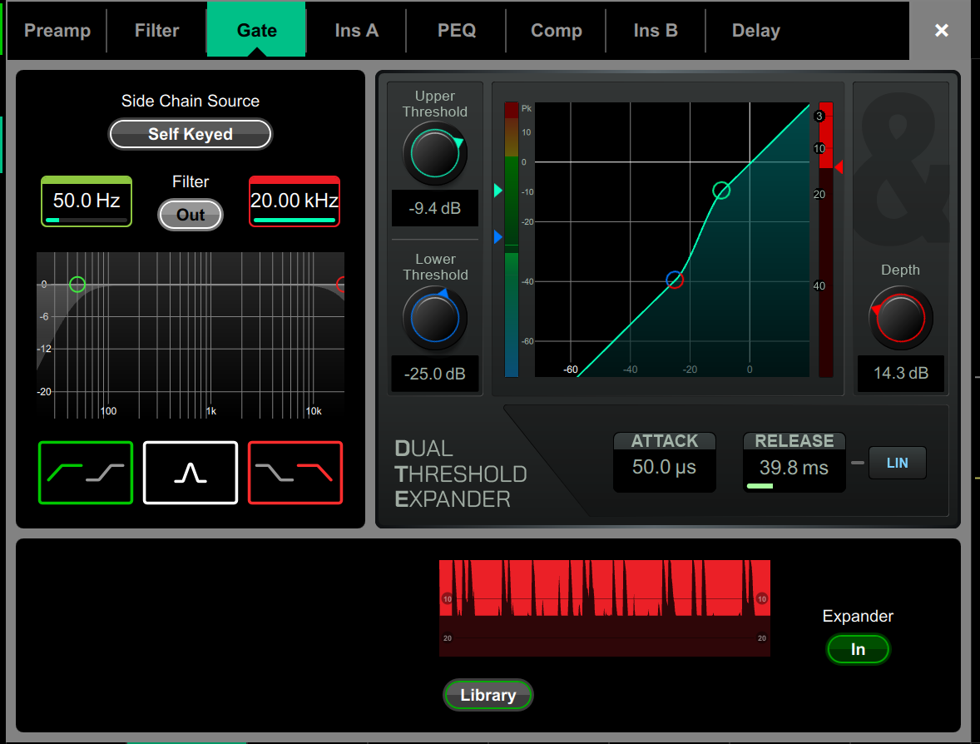Switch to the Filter tab

157,30
